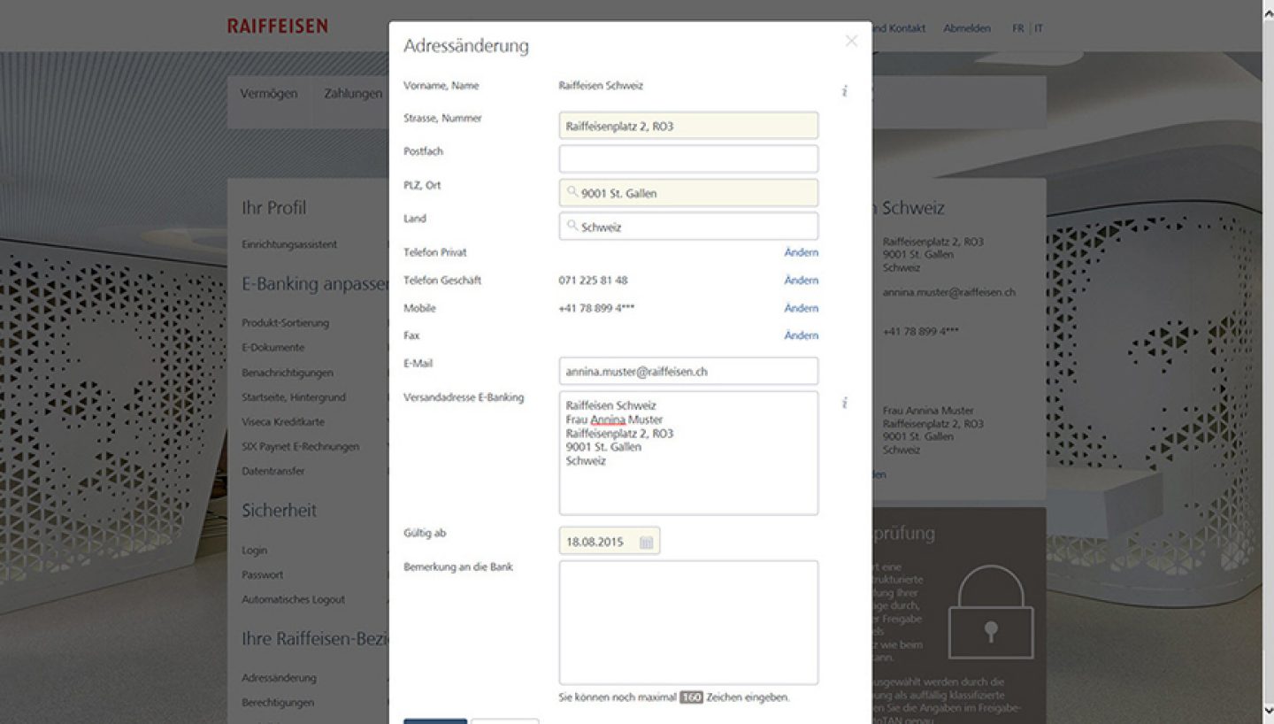The width and height of the screenshot is (1274, 724).
Task: Change Mobile number via Ändern link
Action: 801,308
